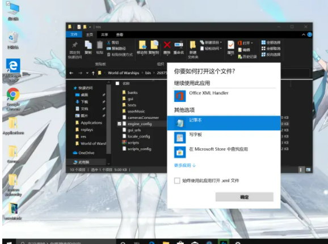Choose Notepad (记事本) to open file

[x=224, y=123]
